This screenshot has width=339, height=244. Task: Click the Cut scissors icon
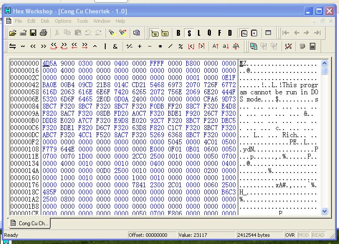point(57,33)
